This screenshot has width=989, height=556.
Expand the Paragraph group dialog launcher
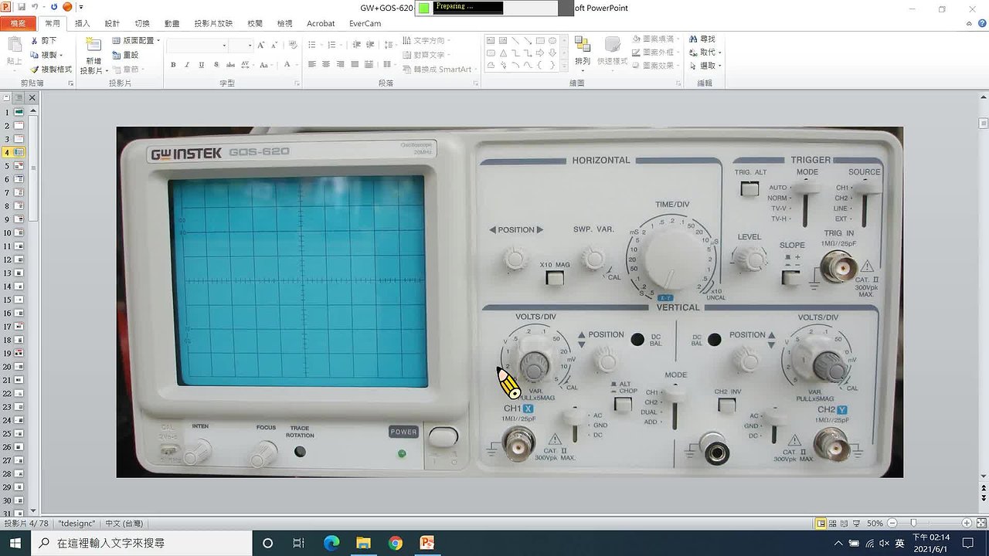474,83
